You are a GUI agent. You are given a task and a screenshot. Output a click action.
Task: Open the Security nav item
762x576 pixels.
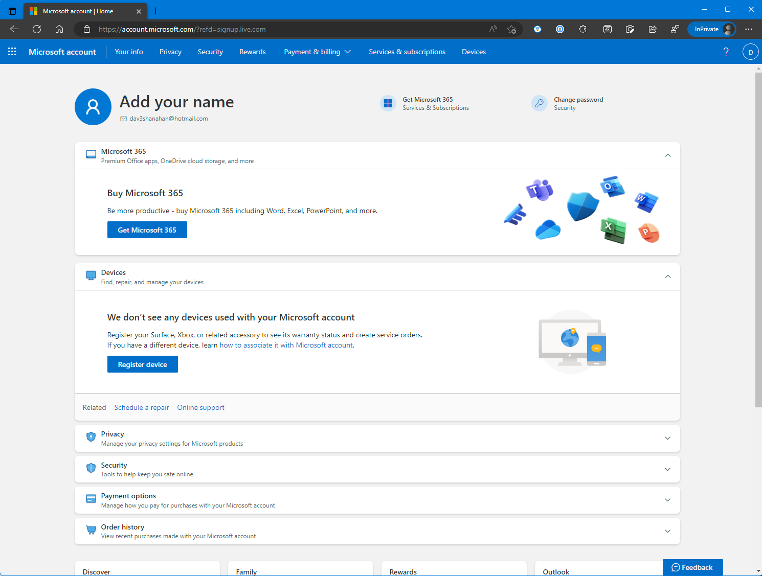[210, 52]
